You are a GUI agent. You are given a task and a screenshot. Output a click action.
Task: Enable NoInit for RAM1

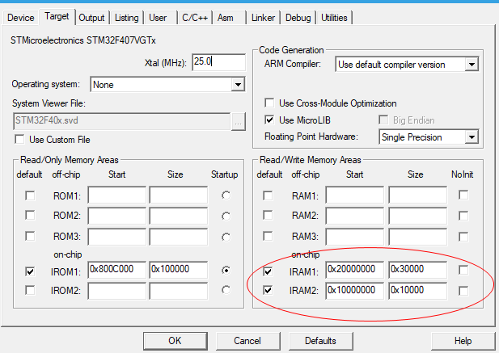click(x=463, y=195)
